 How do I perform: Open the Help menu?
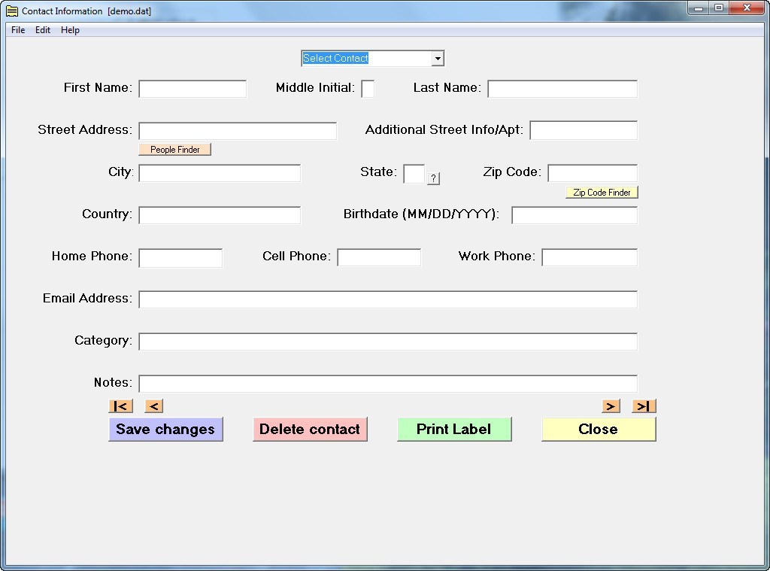(x=70, y=30)
